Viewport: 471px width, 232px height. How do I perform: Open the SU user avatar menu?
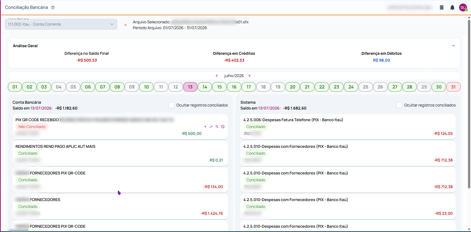(463, 8)
